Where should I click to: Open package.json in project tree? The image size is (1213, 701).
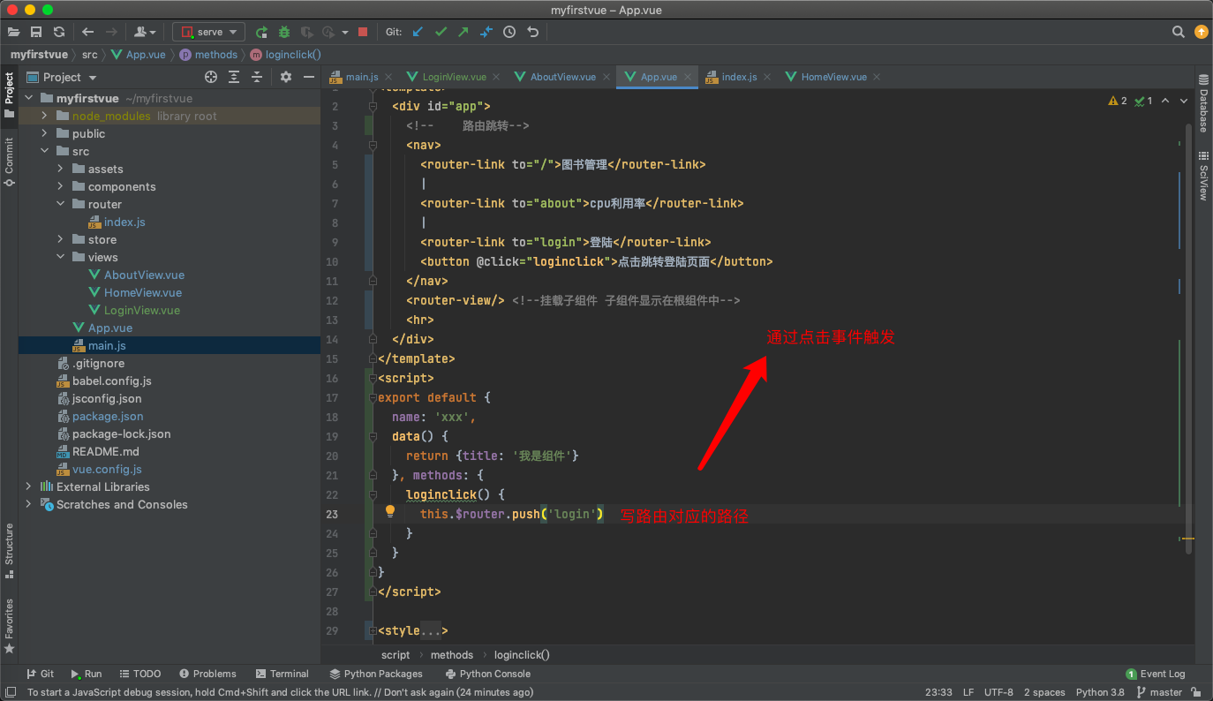click(108, 416)
